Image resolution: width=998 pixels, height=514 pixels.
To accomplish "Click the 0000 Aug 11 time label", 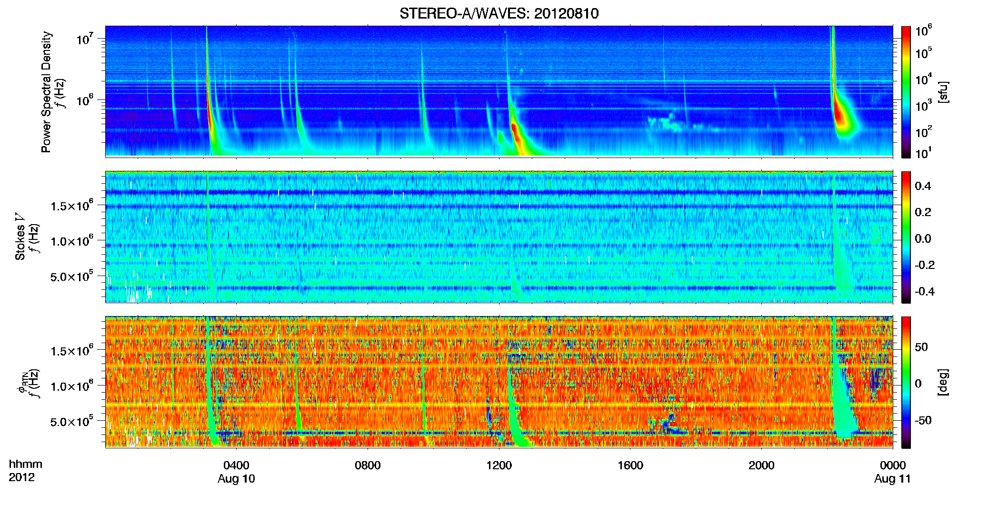I will pos(892,472).
